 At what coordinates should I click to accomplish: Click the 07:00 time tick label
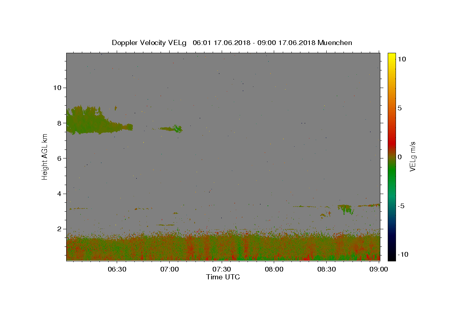pyautogui.click(x=169, y=269)
